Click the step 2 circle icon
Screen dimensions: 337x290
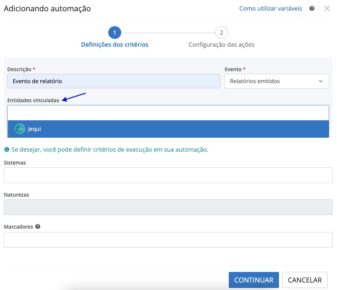coord(221,32)
